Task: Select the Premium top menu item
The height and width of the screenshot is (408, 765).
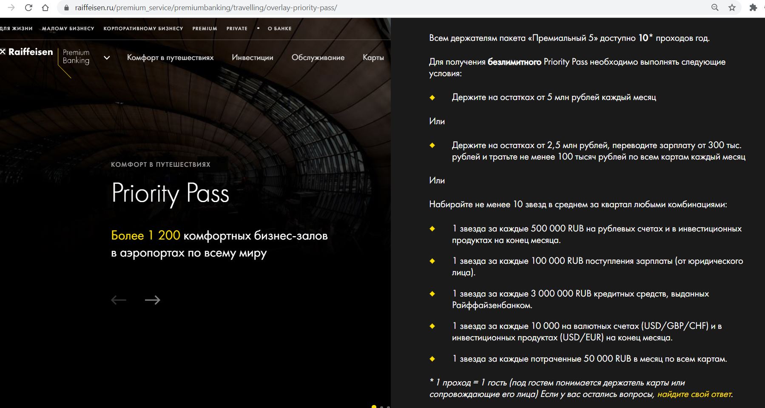Action: [x=205, y=29]
